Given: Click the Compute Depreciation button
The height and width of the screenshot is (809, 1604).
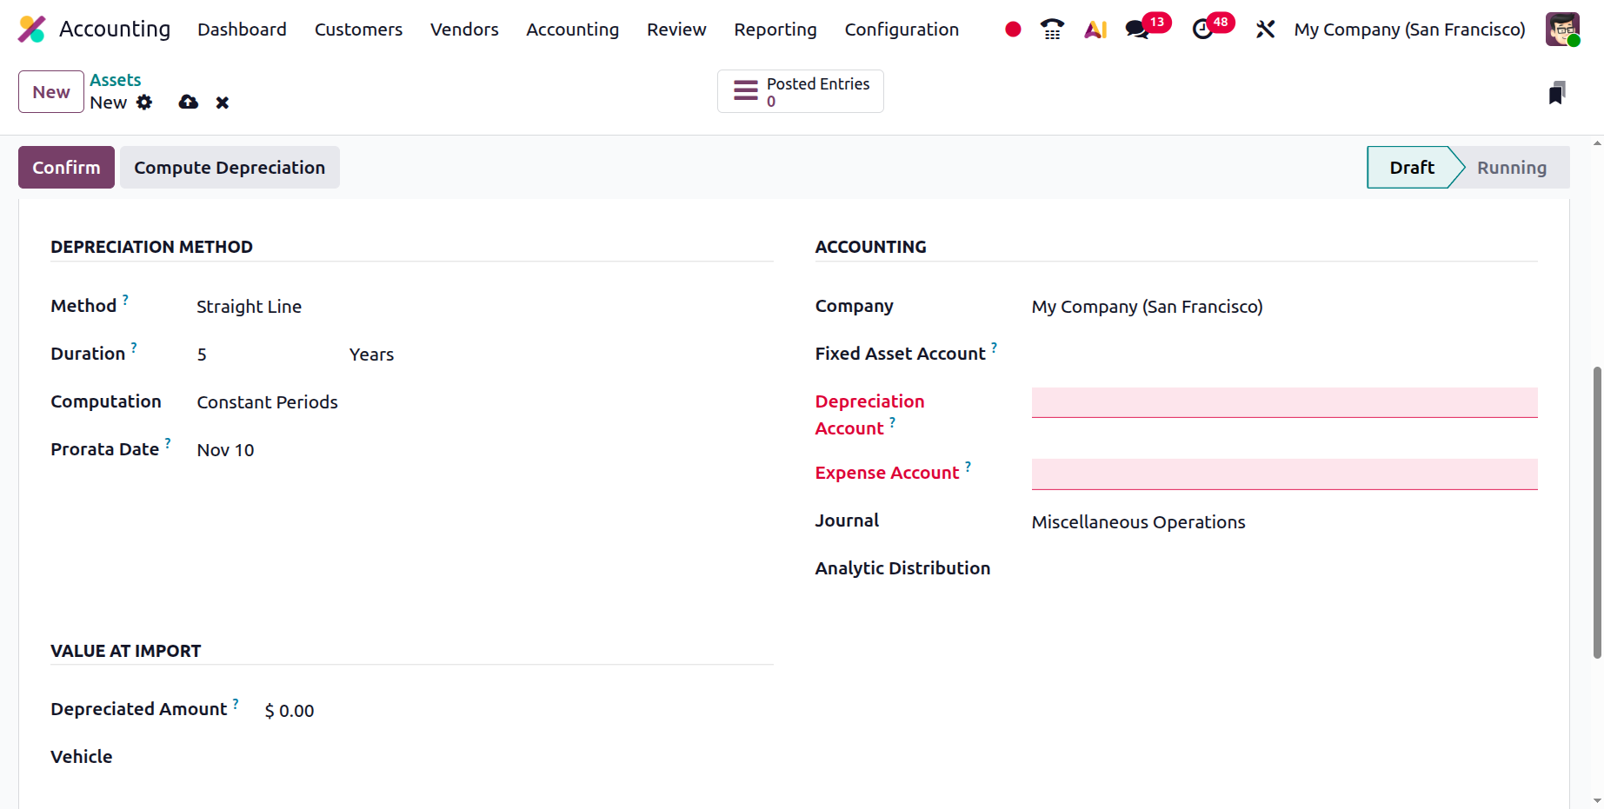Looking at the screenshot, I should pos(230,168).
